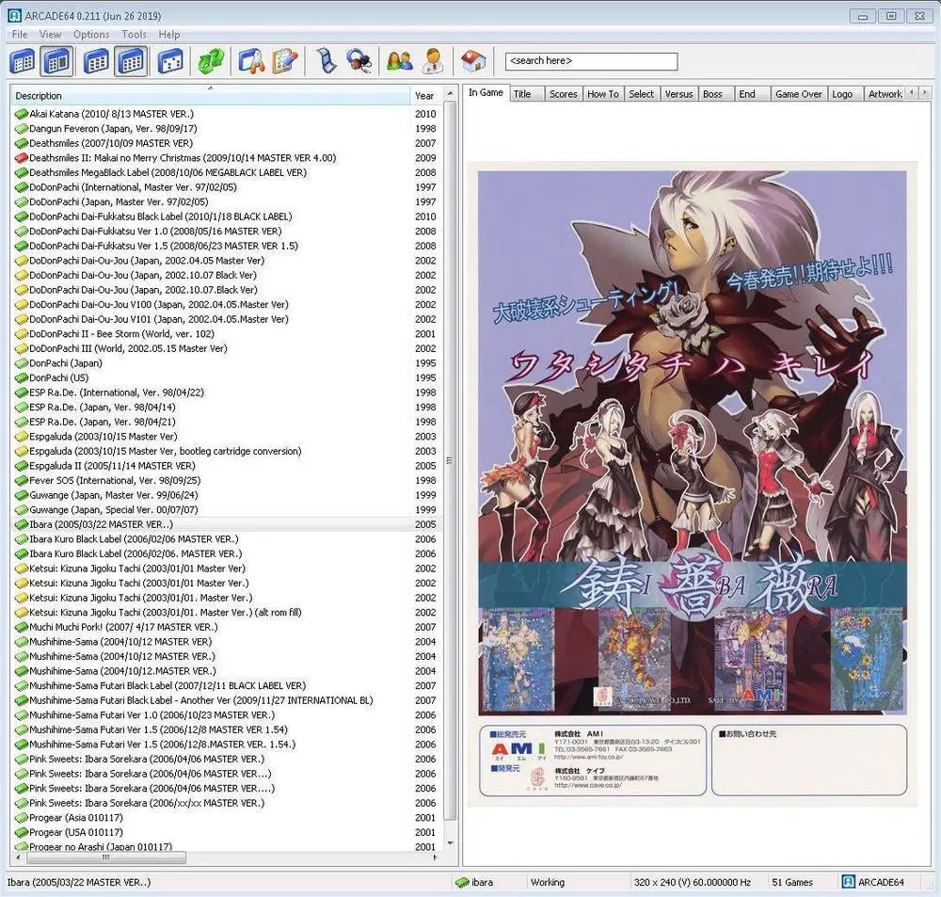Click the horizontal scrollbar right arrow
Screen dimensions: 941x897
tap(436, 858)
